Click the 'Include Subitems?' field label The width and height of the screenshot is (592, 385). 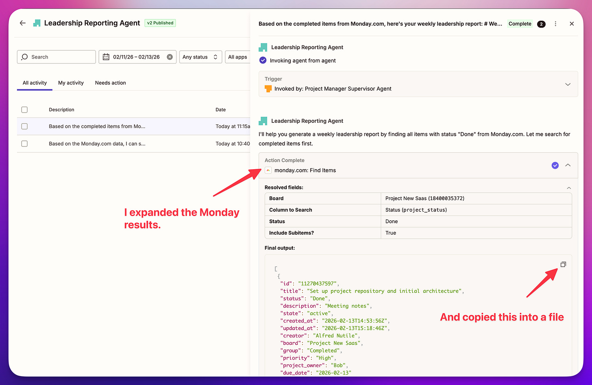tap(292, 233)
